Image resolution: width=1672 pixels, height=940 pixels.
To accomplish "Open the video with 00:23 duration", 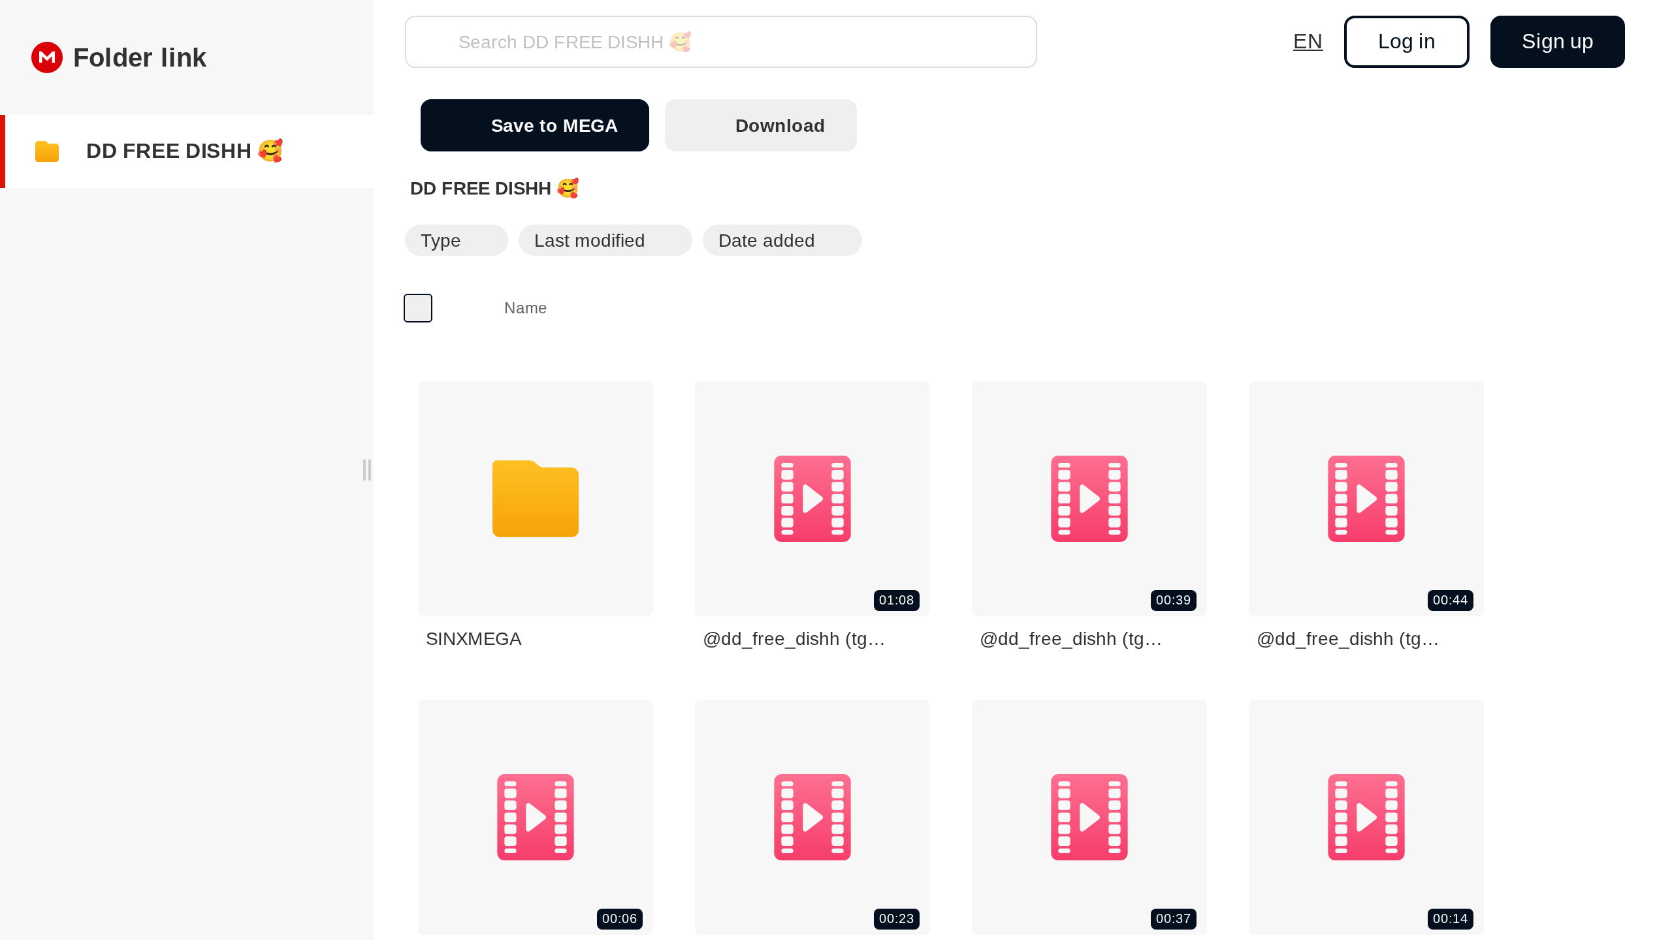I will pos(812,817).
